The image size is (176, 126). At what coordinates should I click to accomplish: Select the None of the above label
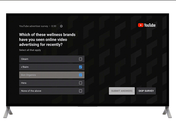(x=31, y=91)
